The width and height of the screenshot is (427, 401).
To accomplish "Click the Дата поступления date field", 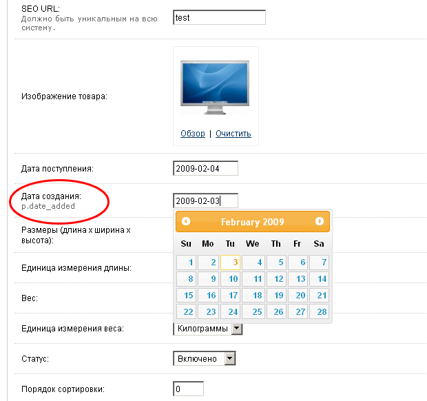I will tap(205, 169).
